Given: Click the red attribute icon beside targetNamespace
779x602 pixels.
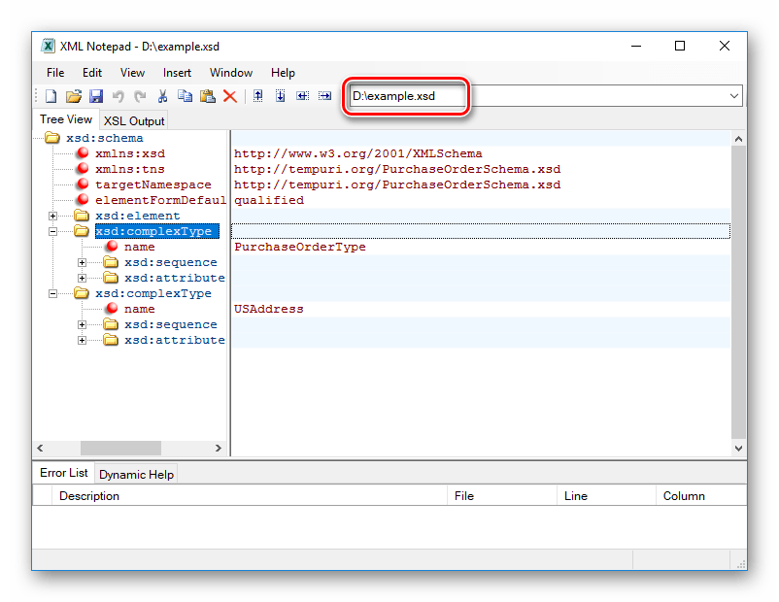Looking at the screenshot, I should tap(83, 184).
